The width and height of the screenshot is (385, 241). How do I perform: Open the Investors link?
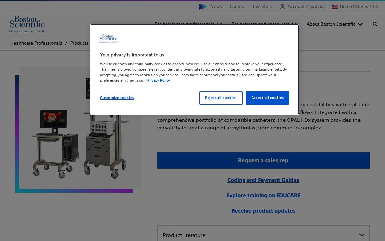pos(262,6)
